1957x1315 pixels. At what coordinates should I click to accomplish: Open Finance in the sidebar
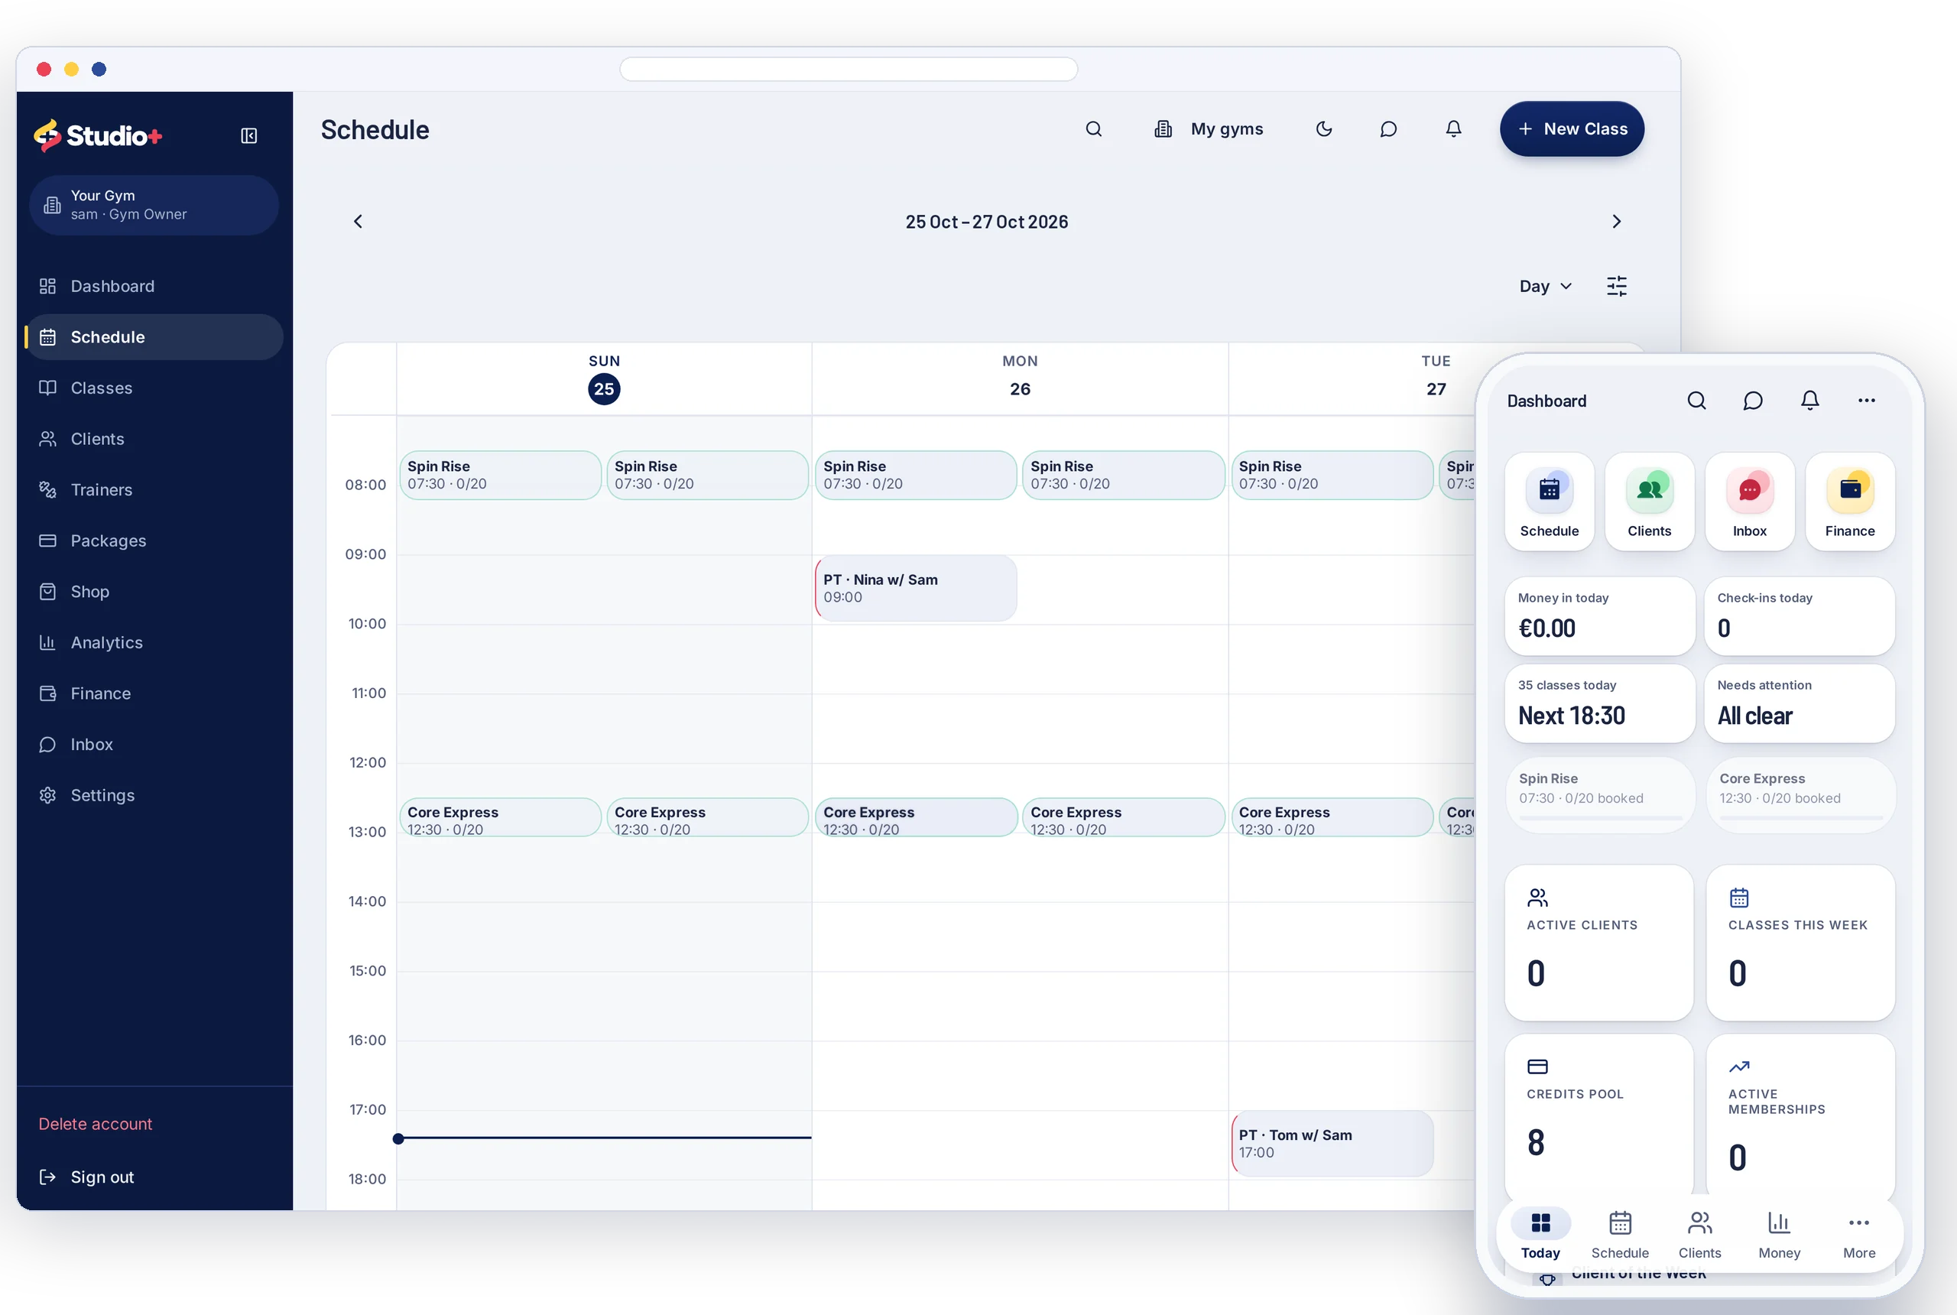point(154,693)
